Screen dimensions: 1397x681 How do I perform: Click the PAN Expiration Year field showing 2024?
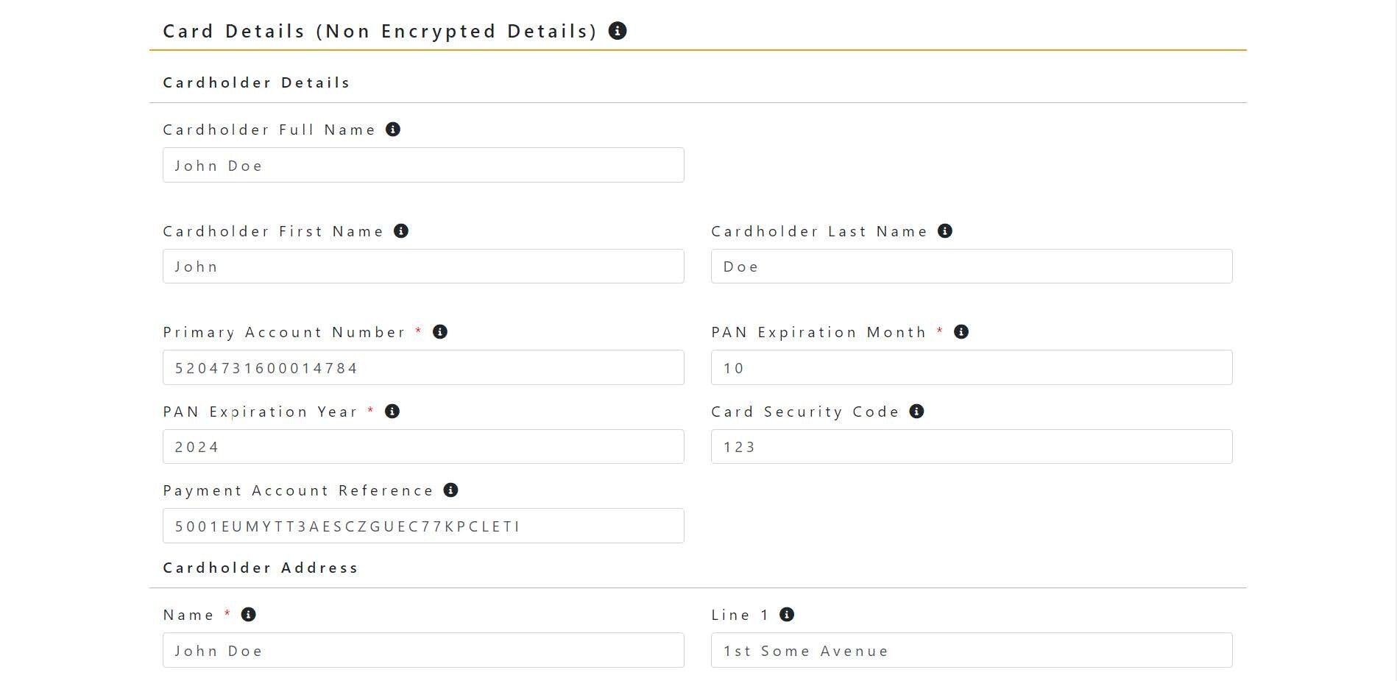coord(423,446)
